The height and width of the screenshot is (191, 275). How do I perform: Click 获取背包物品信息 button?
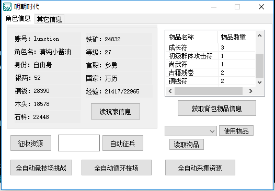(x=217, y=108)
